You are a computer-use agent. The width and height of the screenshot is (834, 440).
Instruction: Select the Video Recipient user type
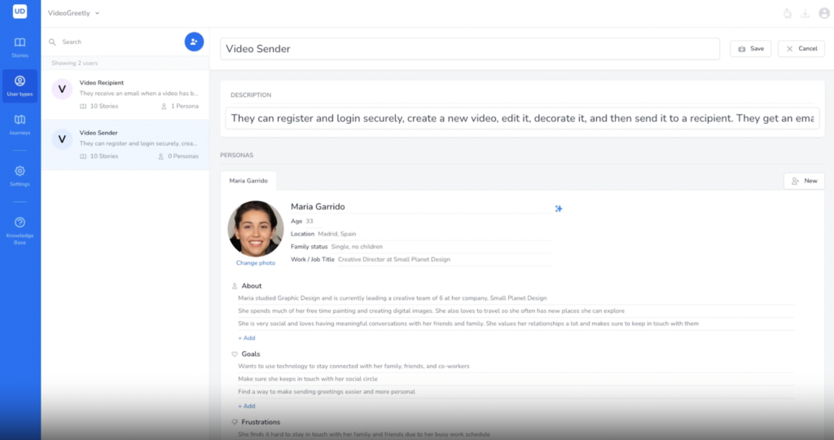click(x=125, y=95)
